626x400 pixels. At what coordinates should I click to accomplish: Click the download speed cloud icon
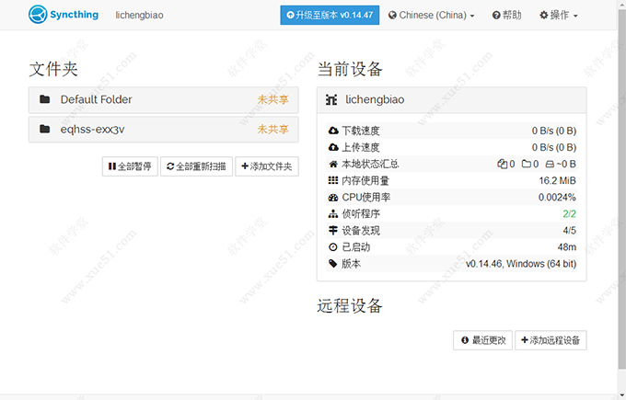pos(333,131)
